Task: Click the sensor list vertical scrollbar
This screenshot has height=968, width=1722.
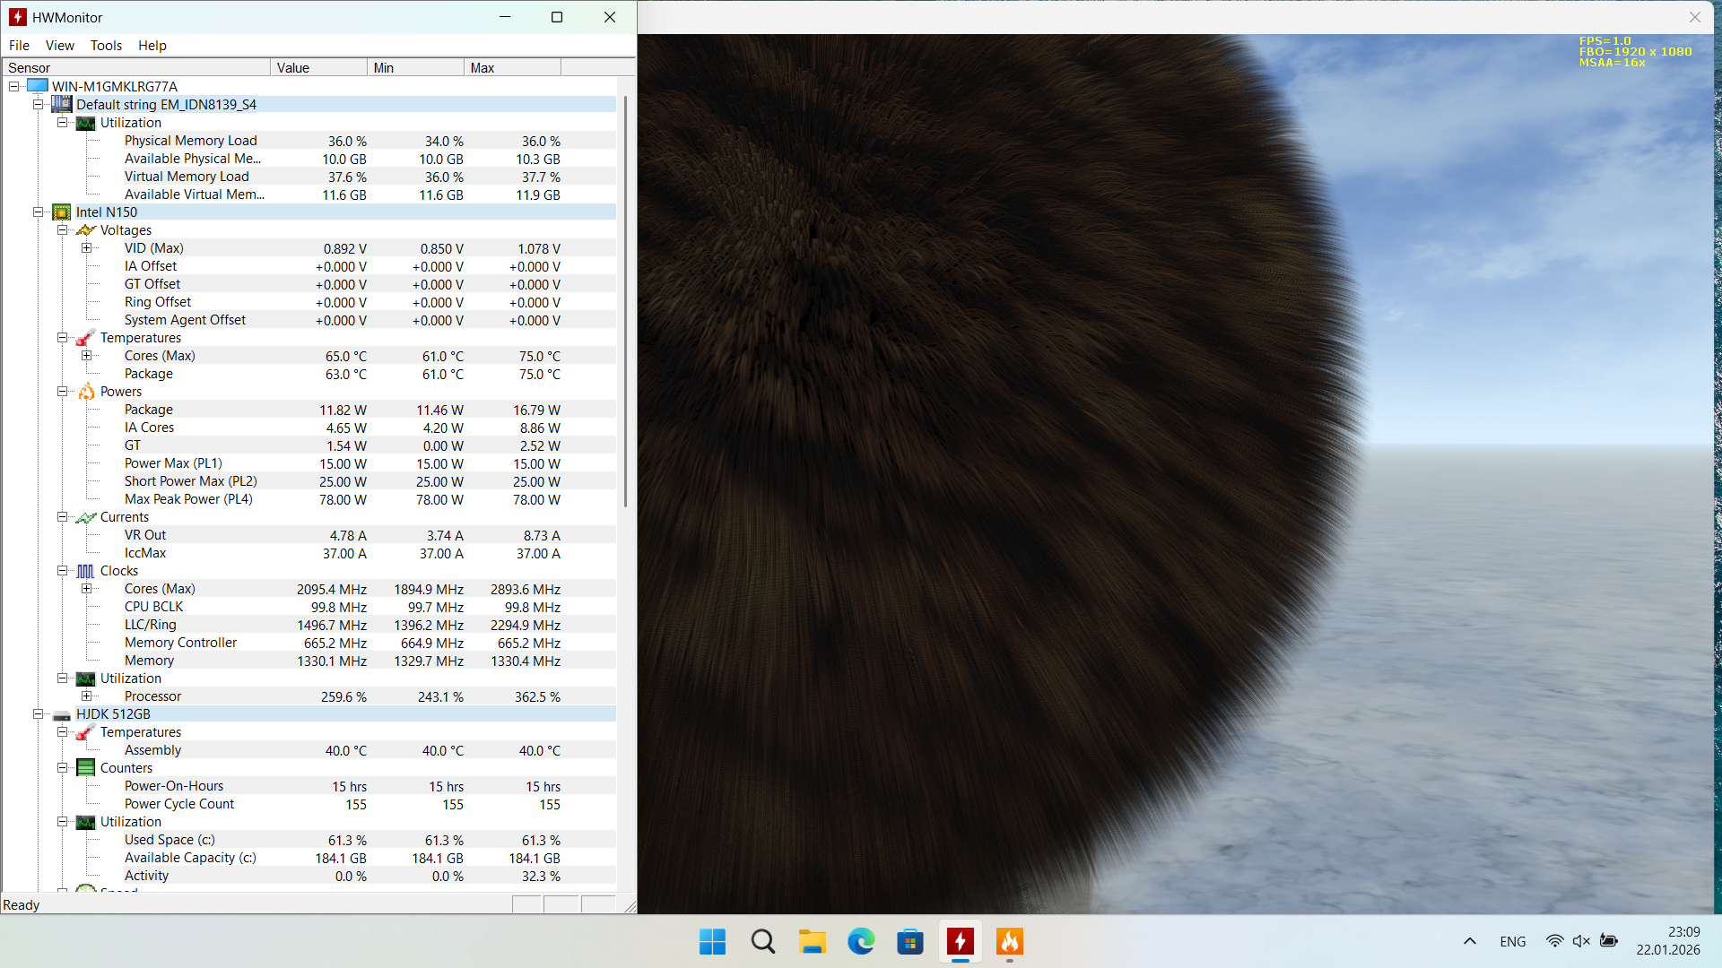Action: click(x=625, y=300)
